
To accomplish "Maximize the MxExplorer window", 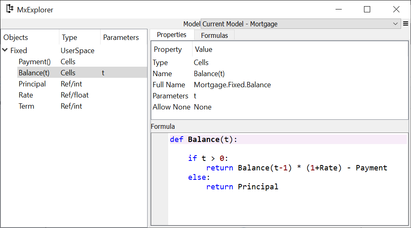I will pyautogui.click(x=367, y=9).
